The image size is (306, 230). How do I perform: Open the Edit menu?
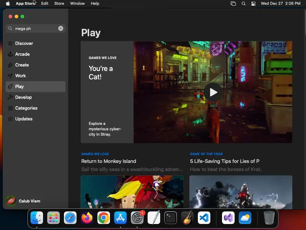(x=45, y=3)
